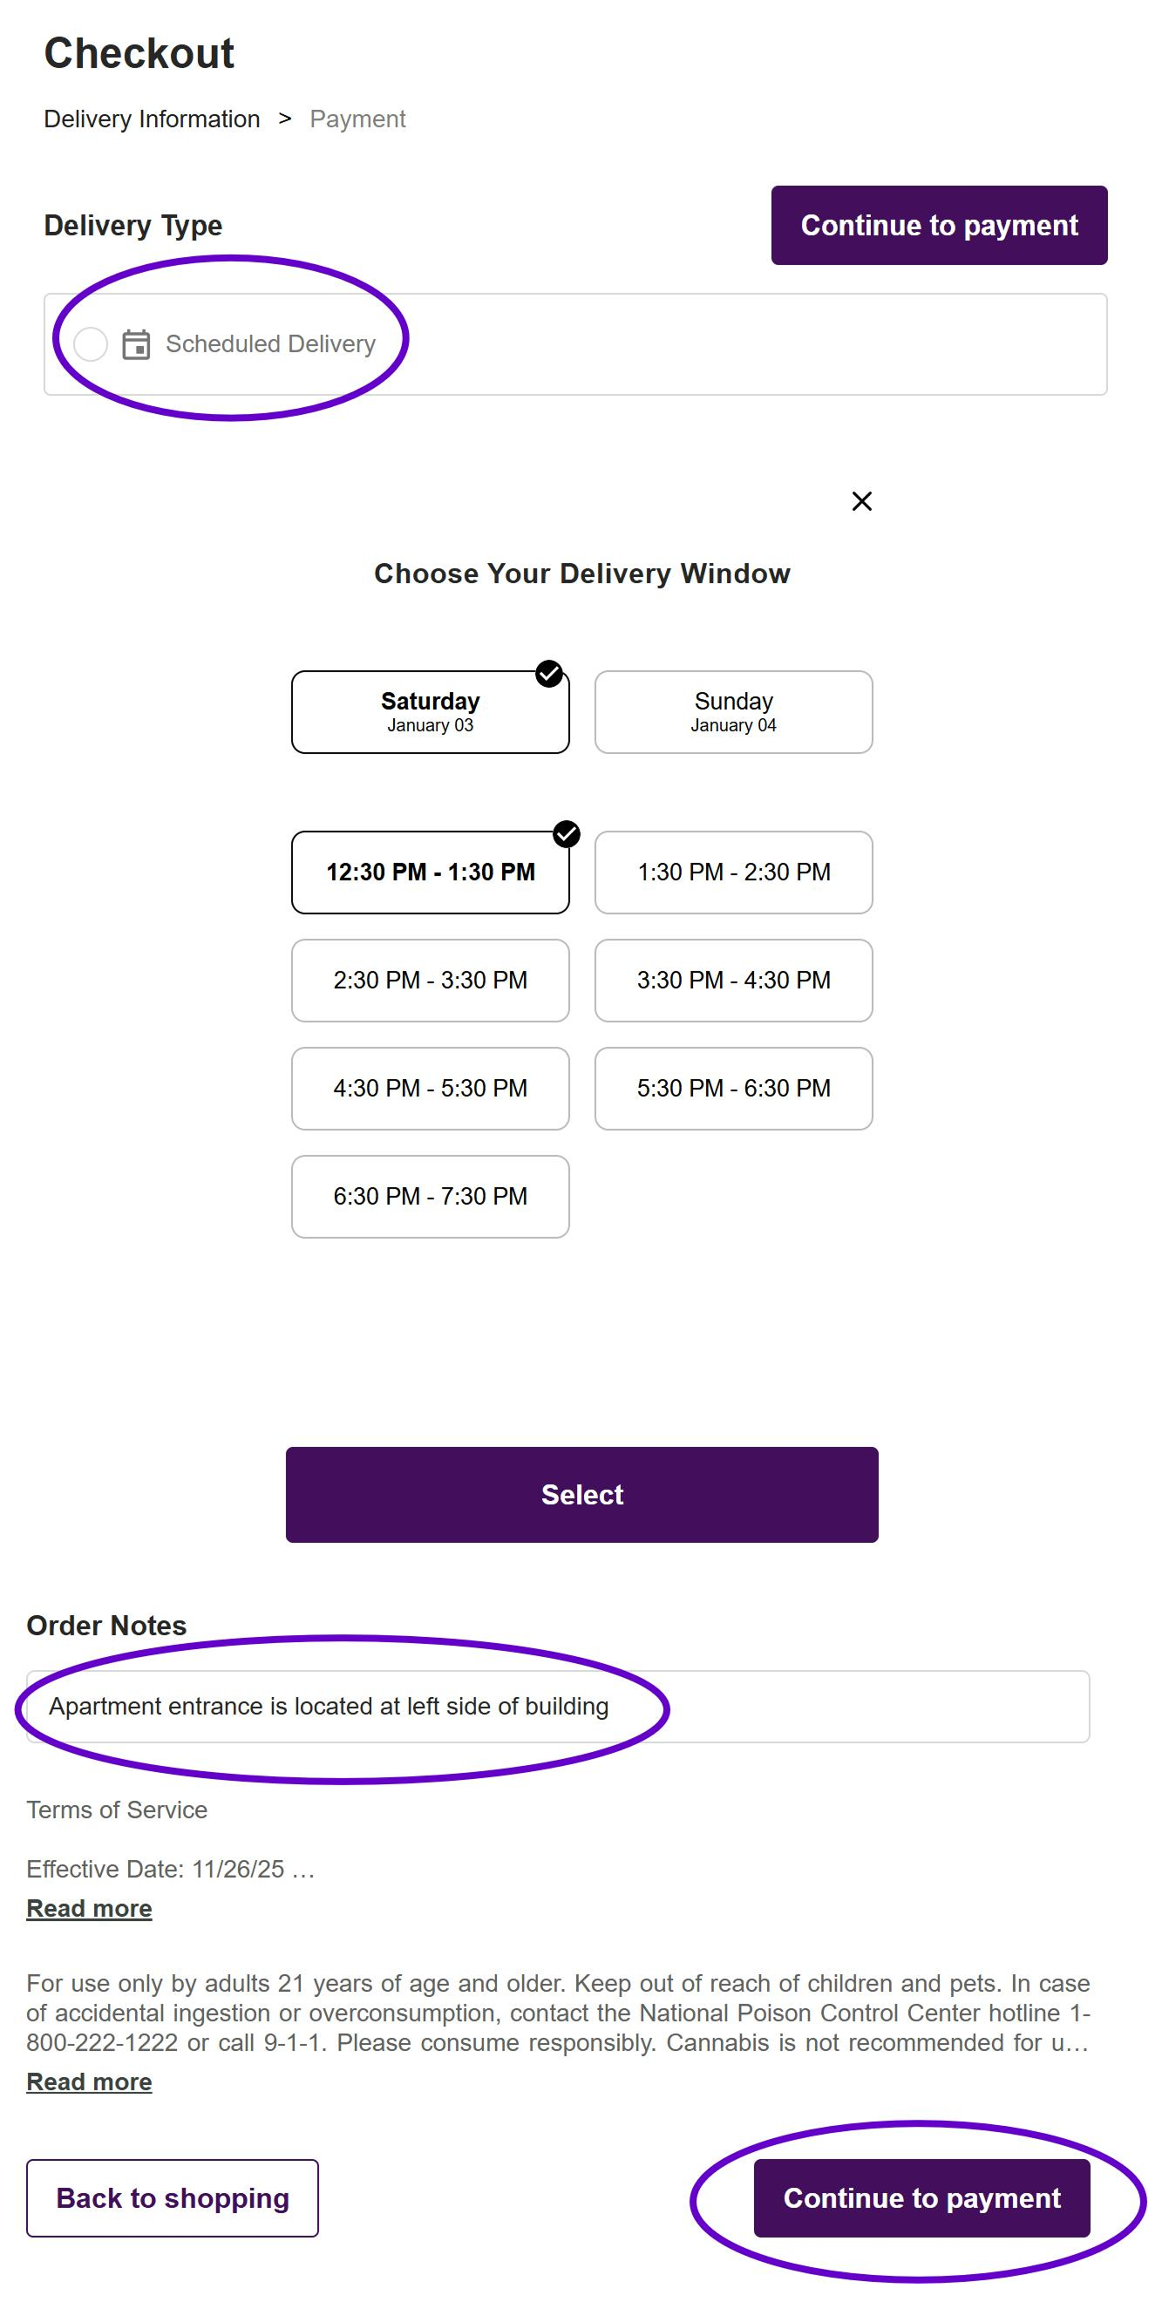Pick the 3:30 PM - 4:30 PM slot

point(733,981)
